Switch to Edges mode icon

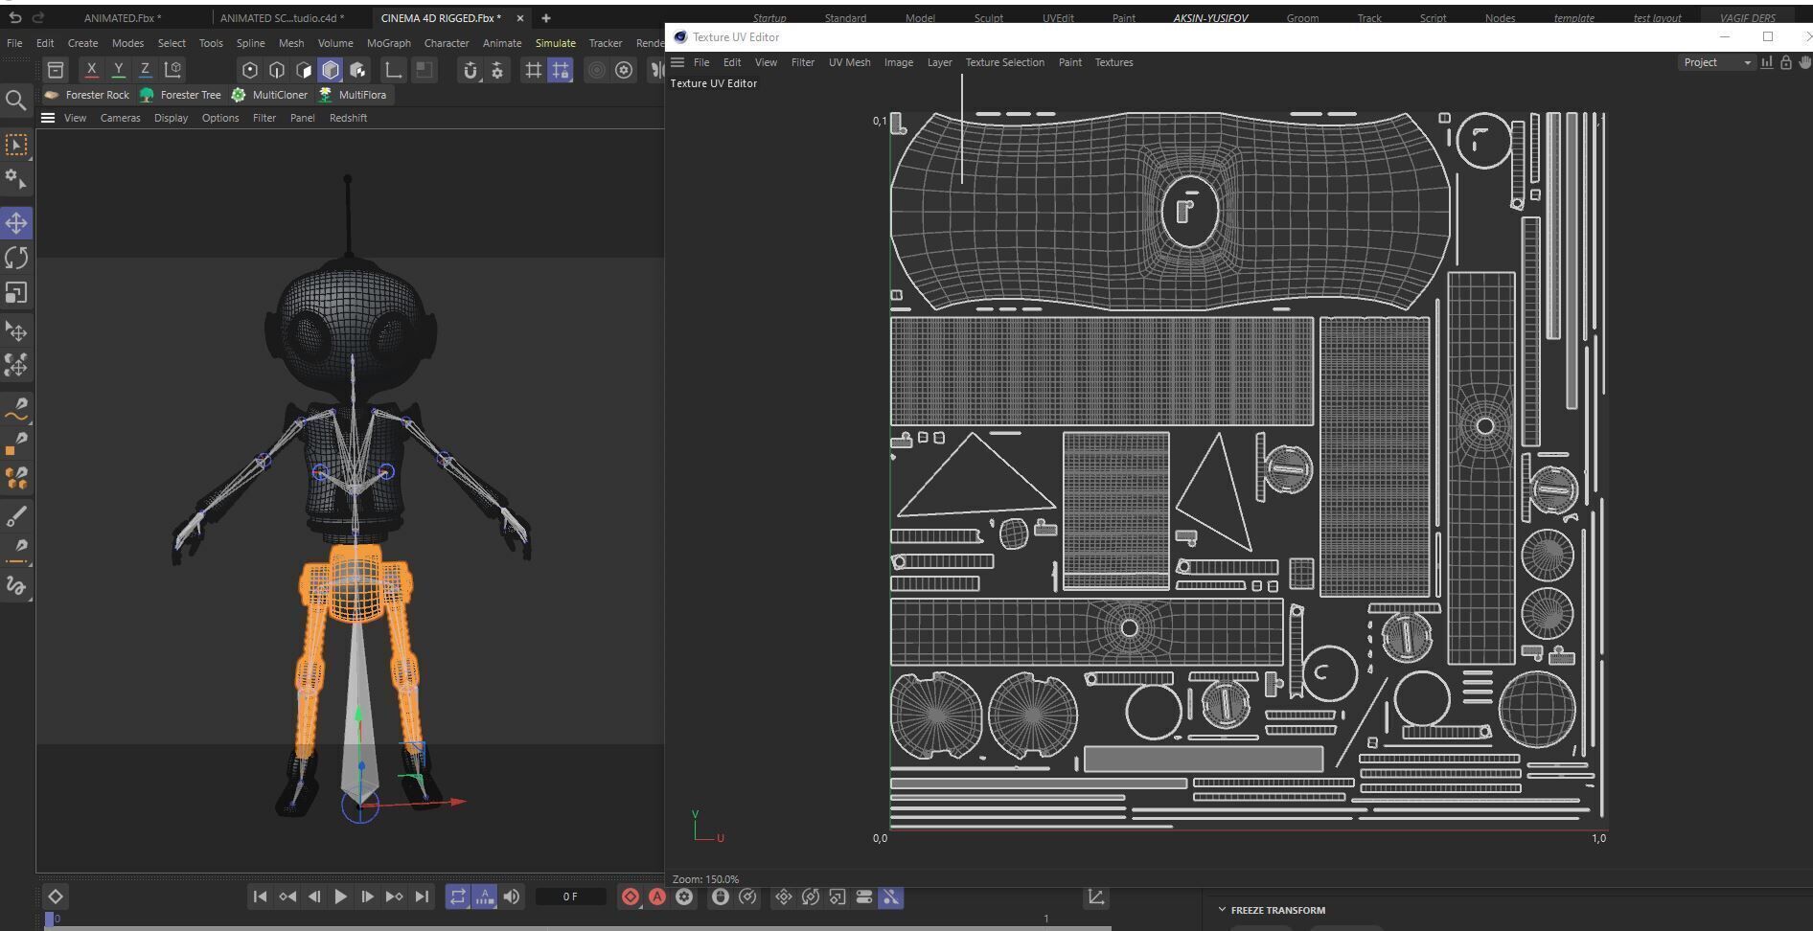coord(277,70)
